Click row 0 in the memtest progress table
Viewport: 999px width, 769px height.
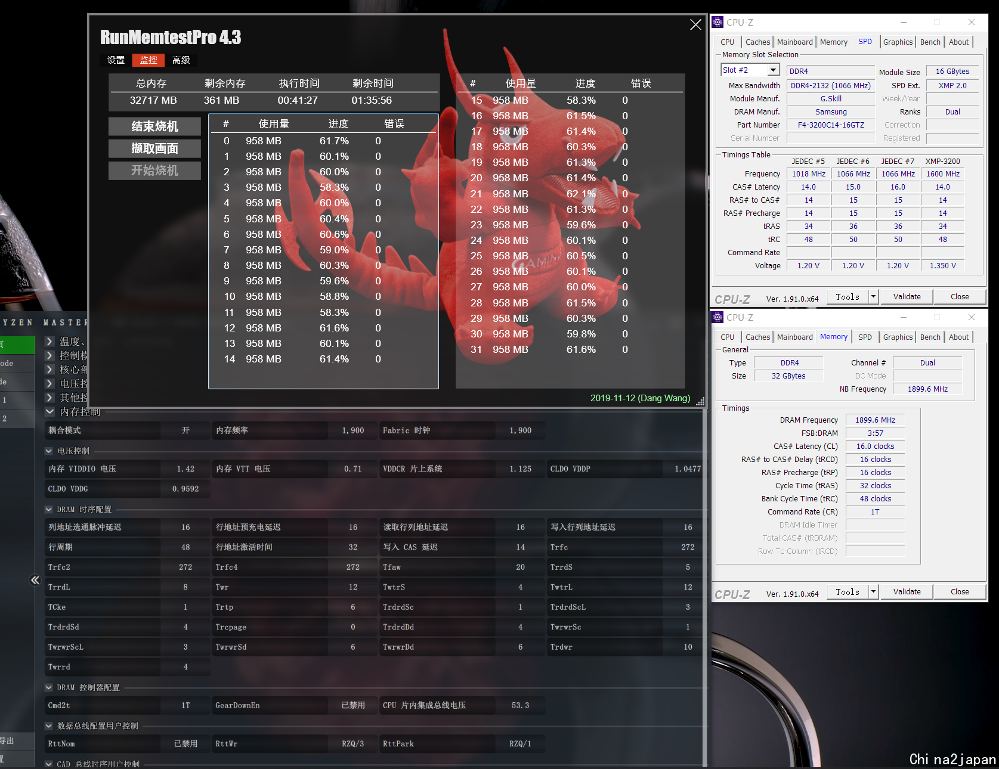point(323,141)
